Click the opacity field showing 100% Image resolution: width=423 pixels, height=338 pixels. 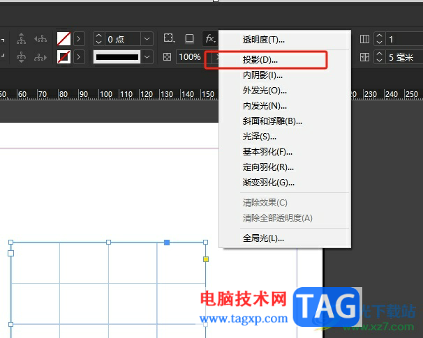tap(190, 57)
